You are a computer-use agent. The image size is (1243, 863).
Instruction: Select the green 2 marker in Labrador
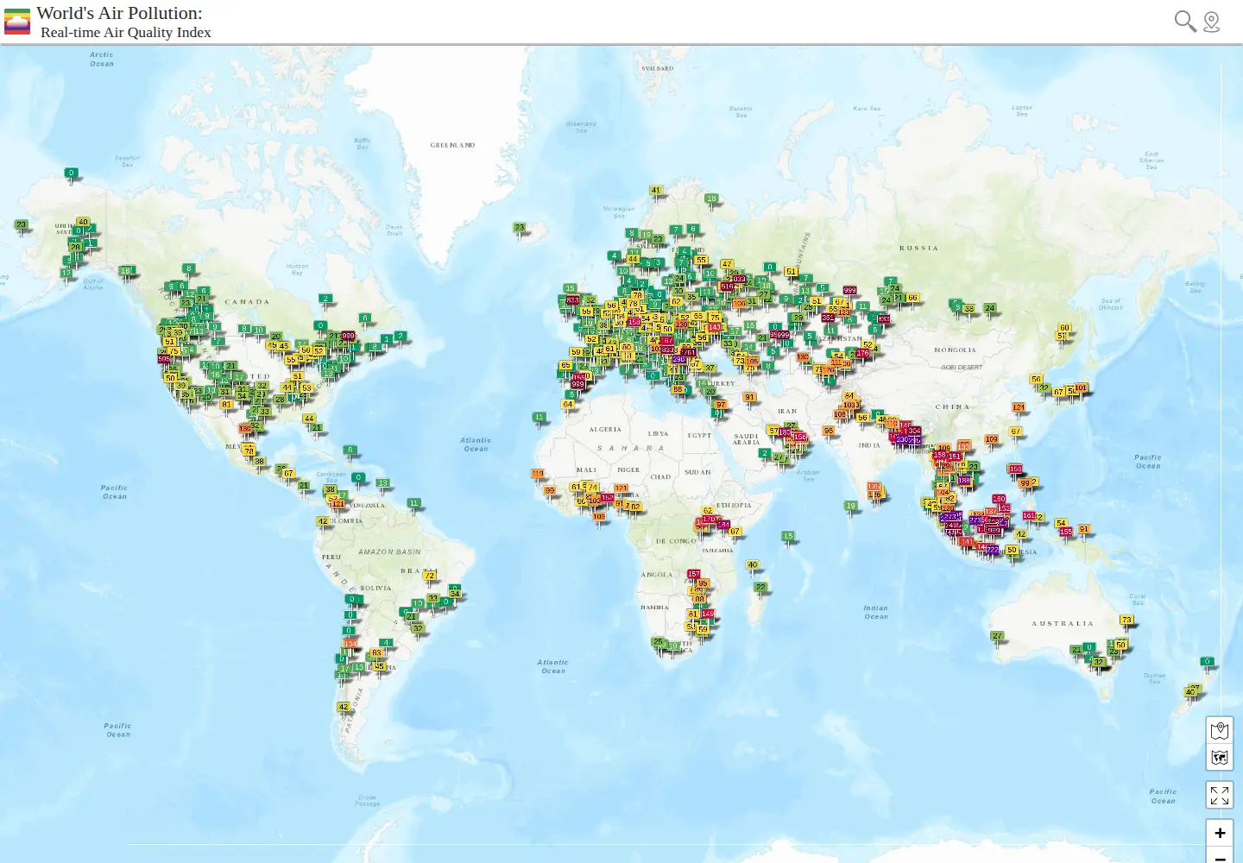[x=325, y=298]
